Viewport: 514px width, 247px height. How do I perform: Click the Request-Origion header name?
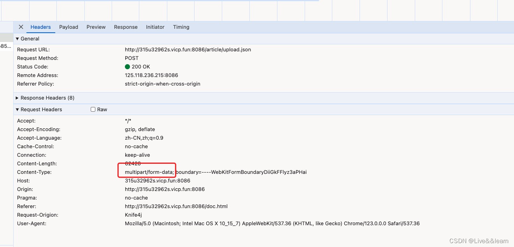click(x=37, y=215)
